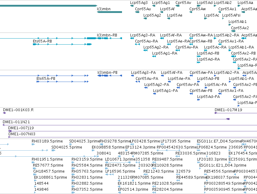
Task: Click the Cpr65Aw-RB transcript label
Action: (x=201, y=41)
